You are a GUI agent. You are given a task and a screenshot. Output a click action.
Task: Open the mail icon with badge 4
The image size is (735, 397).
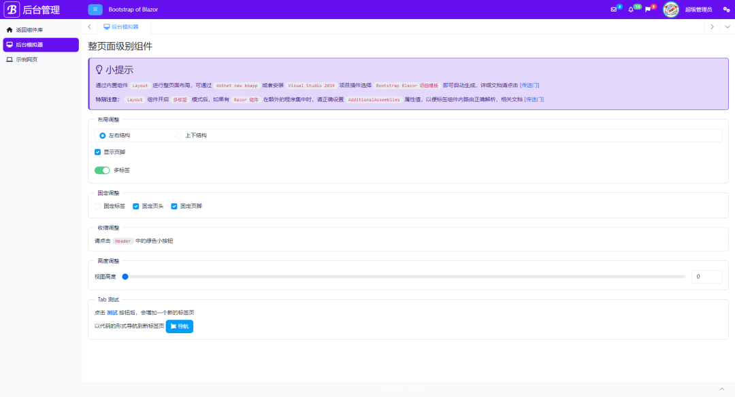[x=614, y=10]
